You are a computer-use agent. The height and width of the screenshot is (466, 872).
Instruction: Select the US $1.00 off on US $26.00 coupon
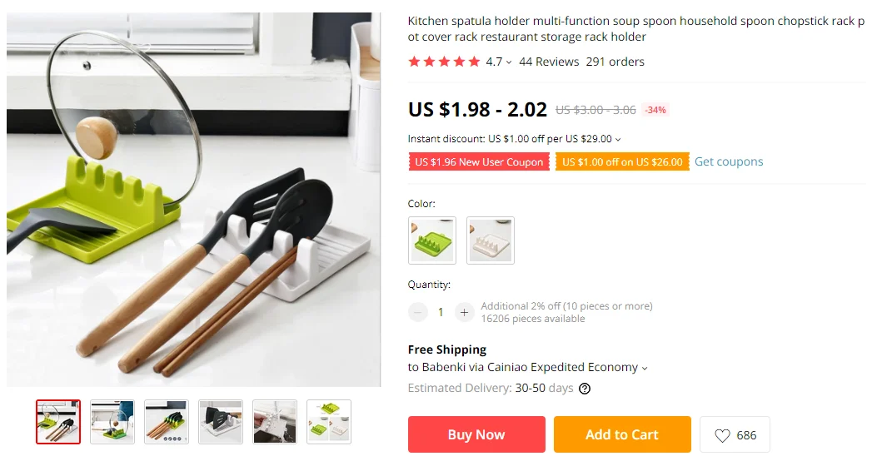click(x=622, y=161)
